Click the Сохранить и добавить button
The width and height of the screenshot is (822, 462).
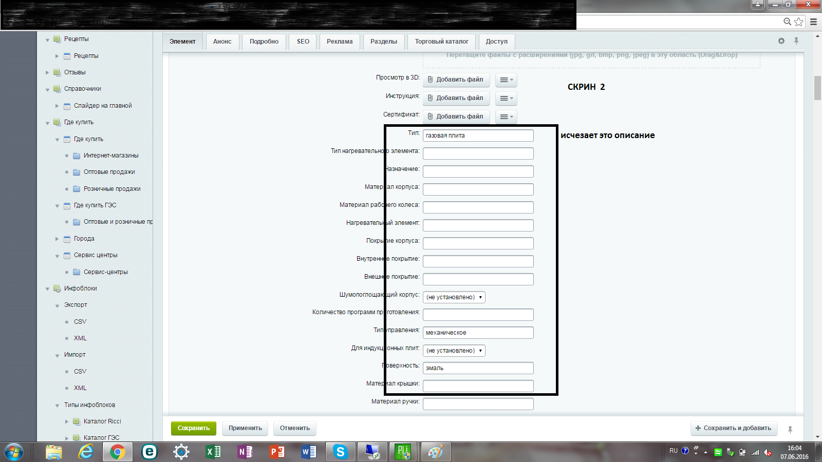coord(734,428)
